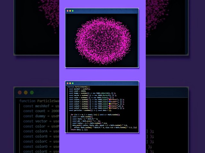Click the 'data.push({ radius, theta, phi' line
Screen dimensions: 205x153
pyautogui.click(x=100, y=125)
